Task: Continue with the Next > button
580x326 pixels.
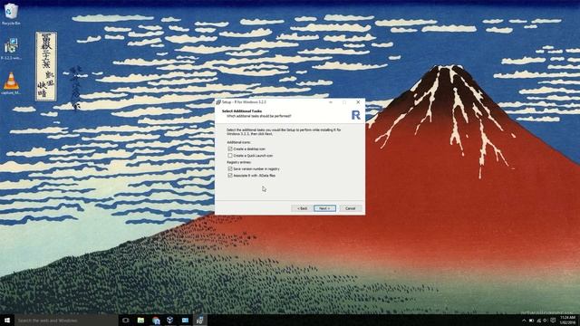Action: 324,208
